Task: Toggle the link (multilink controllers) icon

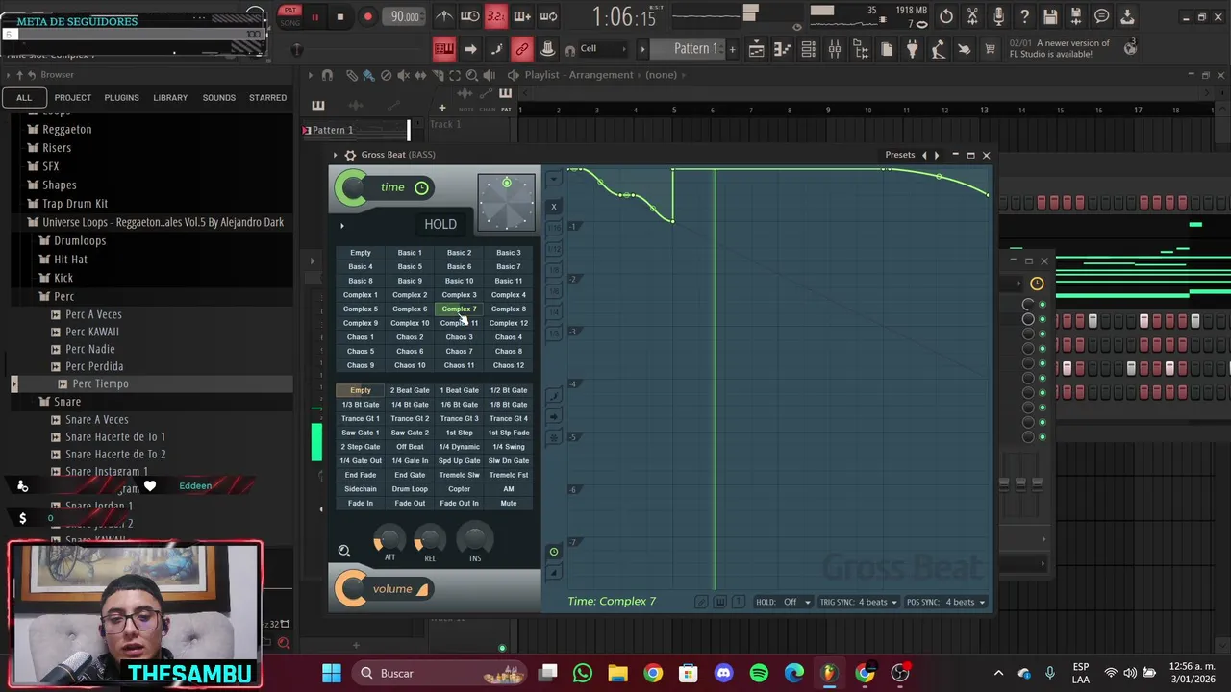Action: (x=521, y=49)
